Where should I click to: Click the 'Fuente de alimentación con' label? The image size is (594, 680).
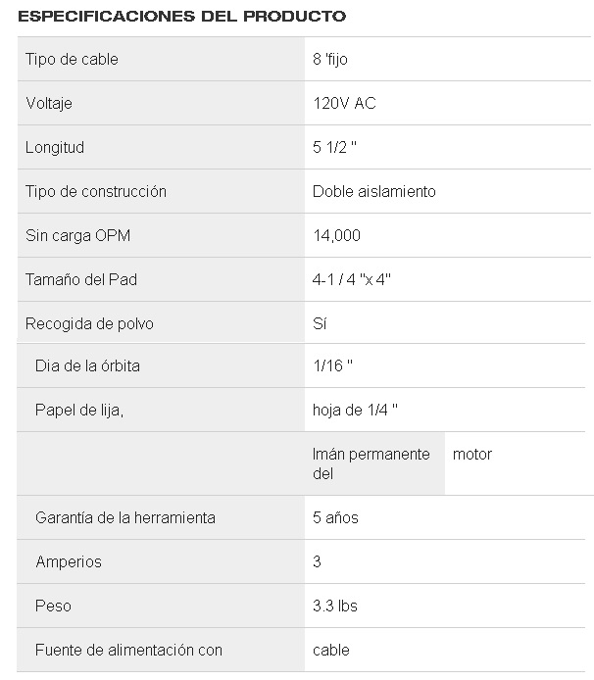[x=128, y=651]
